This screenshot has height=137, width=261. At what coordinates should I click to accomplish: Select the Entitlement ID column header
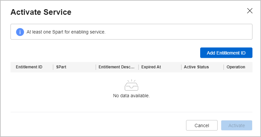click(29, 67)
